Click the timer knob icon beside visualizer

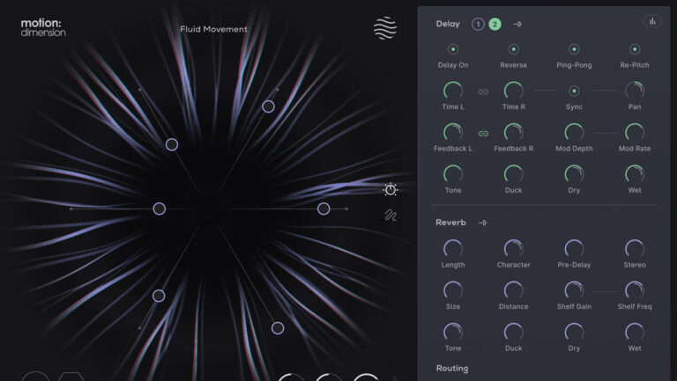click(391, 189)
